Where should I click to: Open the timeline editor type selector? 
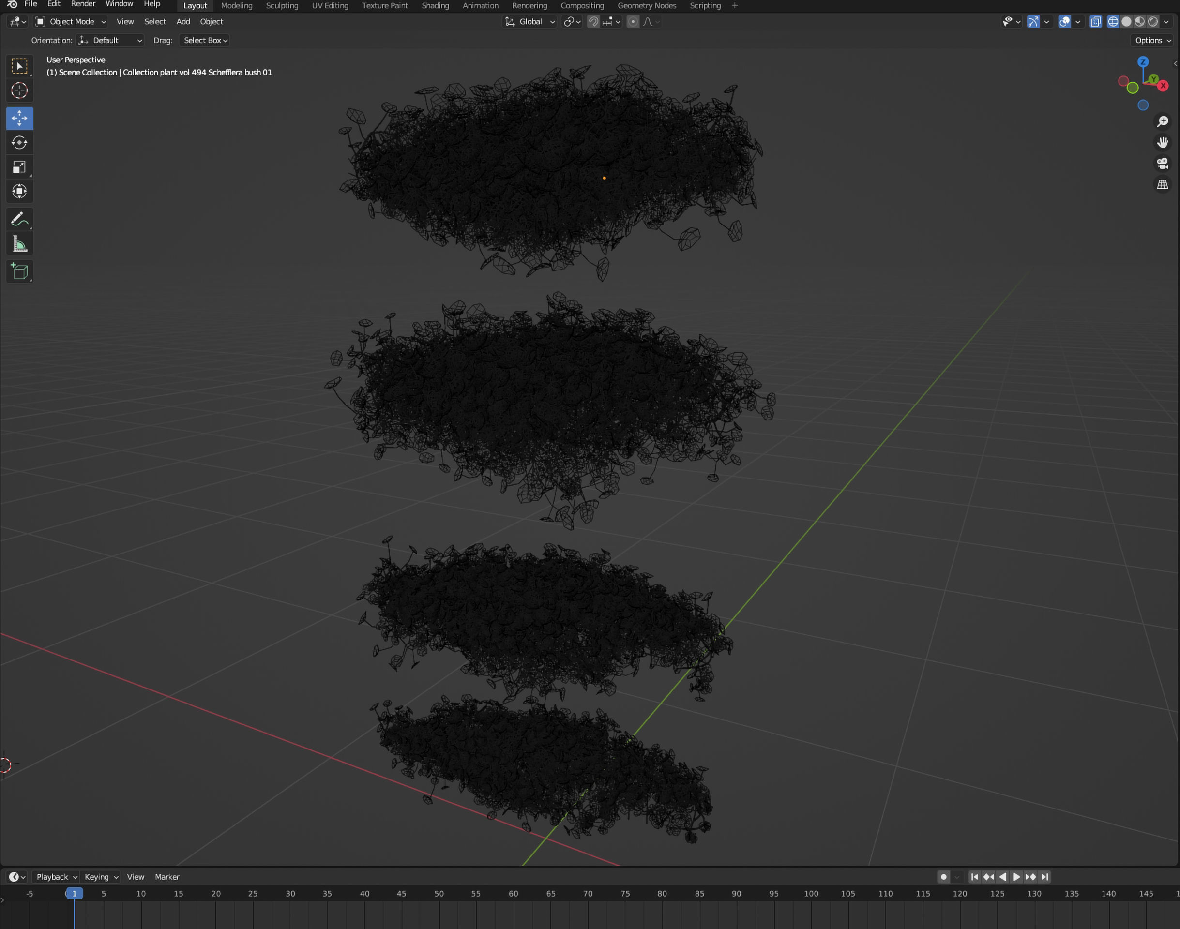click(x=17, y=877)
